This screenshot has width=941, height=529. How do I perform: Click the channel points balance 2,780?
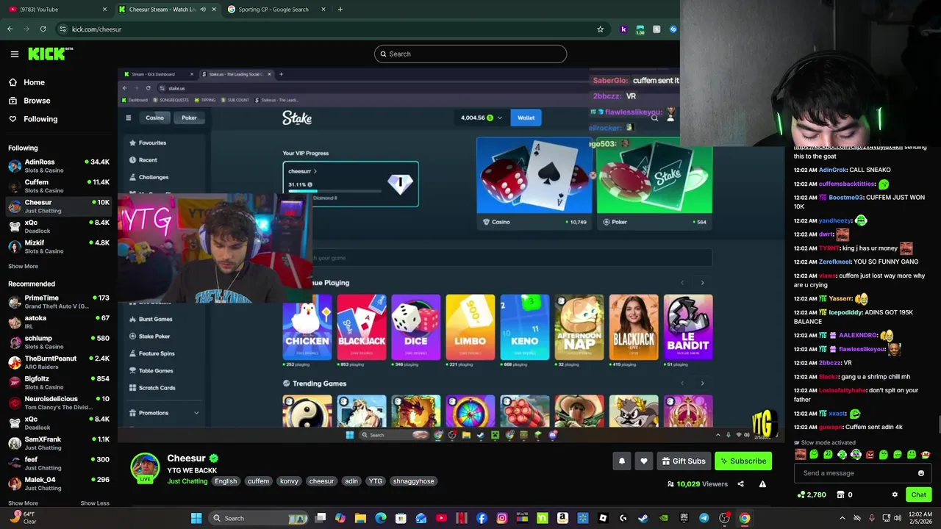coord(812,494)
